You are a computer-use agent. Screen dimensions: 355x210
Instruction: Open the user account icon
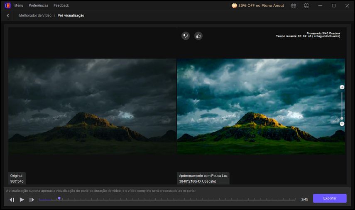point(306,6)
